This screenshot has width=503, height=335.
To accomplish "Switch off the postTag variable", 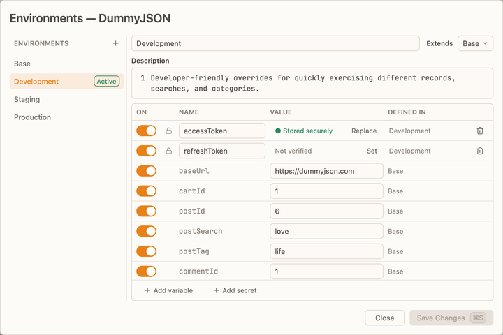I will point(146,251).
